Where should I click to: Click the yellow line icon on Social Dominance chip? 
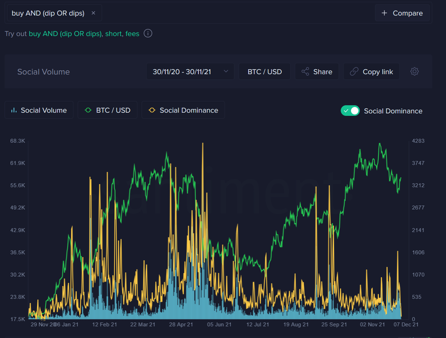[152, 110]
